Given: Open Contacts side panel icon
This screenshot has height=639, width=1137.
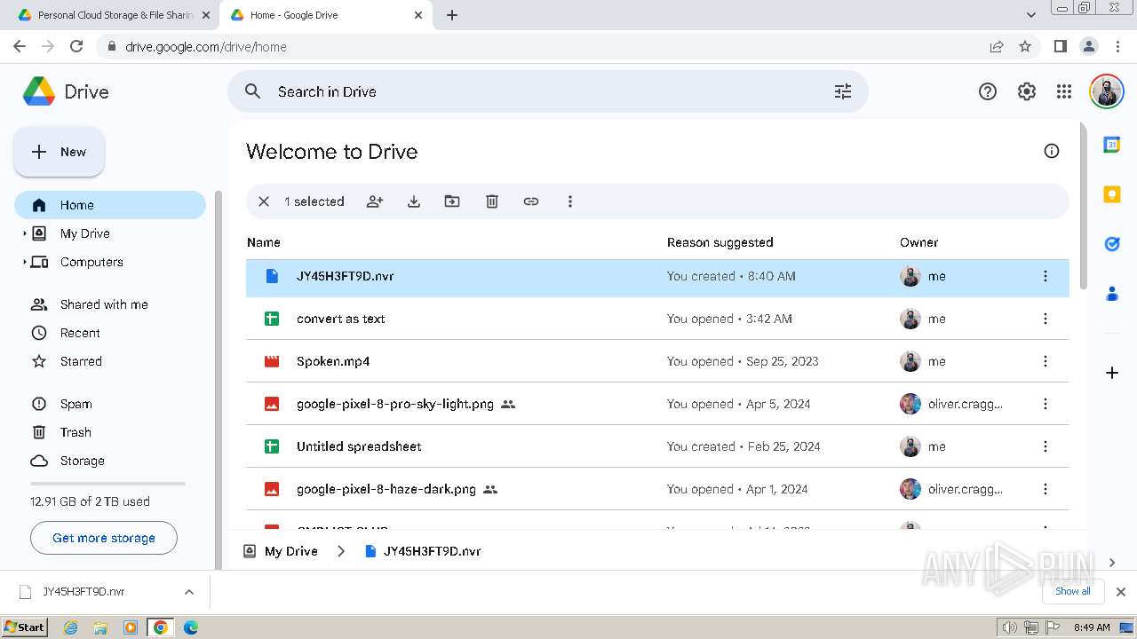Looking at the screenshot, I should click(x=1112, y=294).
